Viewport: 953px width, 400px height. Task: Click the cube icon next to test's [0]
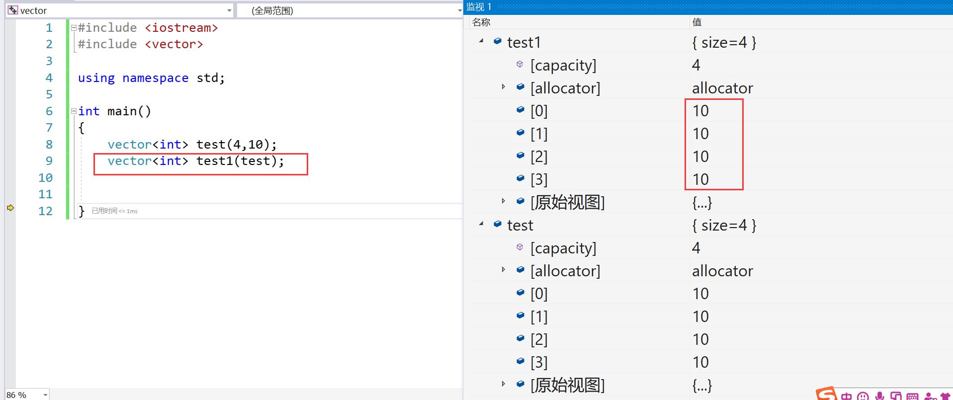tap(520, 293)
